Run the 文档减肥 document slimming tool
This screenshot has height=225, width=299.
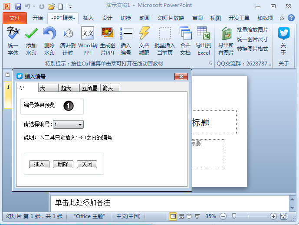(144, 33)
